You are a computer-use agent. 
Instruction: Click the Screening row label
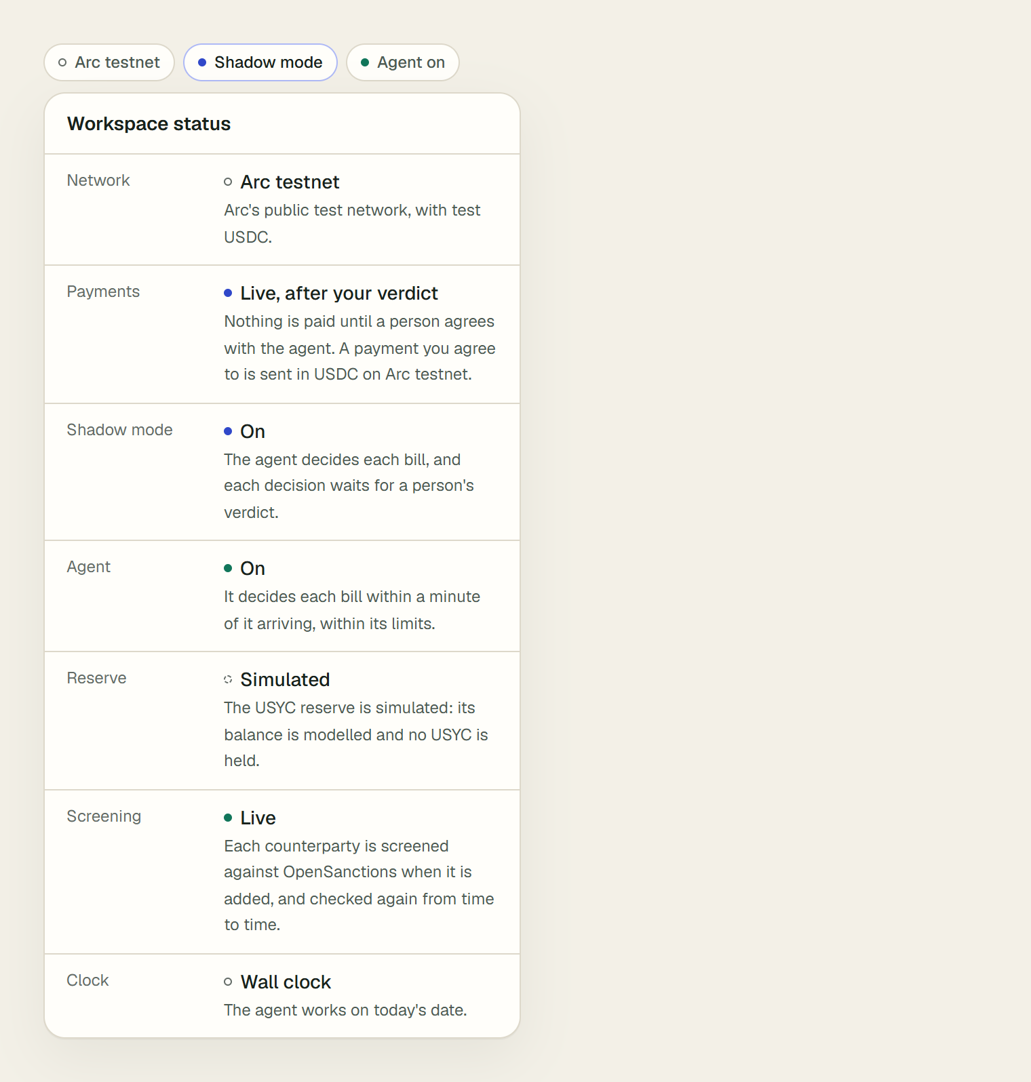pyautogui.click(x=104, y=816)
